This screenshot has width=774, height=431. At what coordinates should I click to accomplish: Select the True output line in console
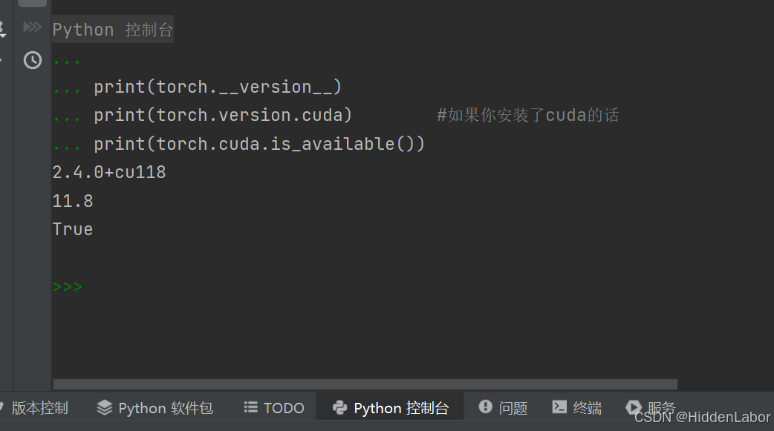click(x=72, y=228)
